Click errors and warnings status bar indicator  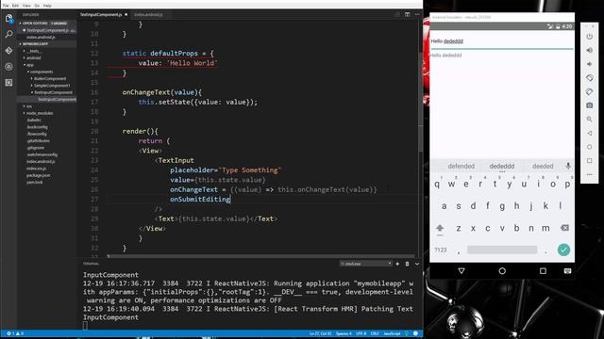point(15,333)
